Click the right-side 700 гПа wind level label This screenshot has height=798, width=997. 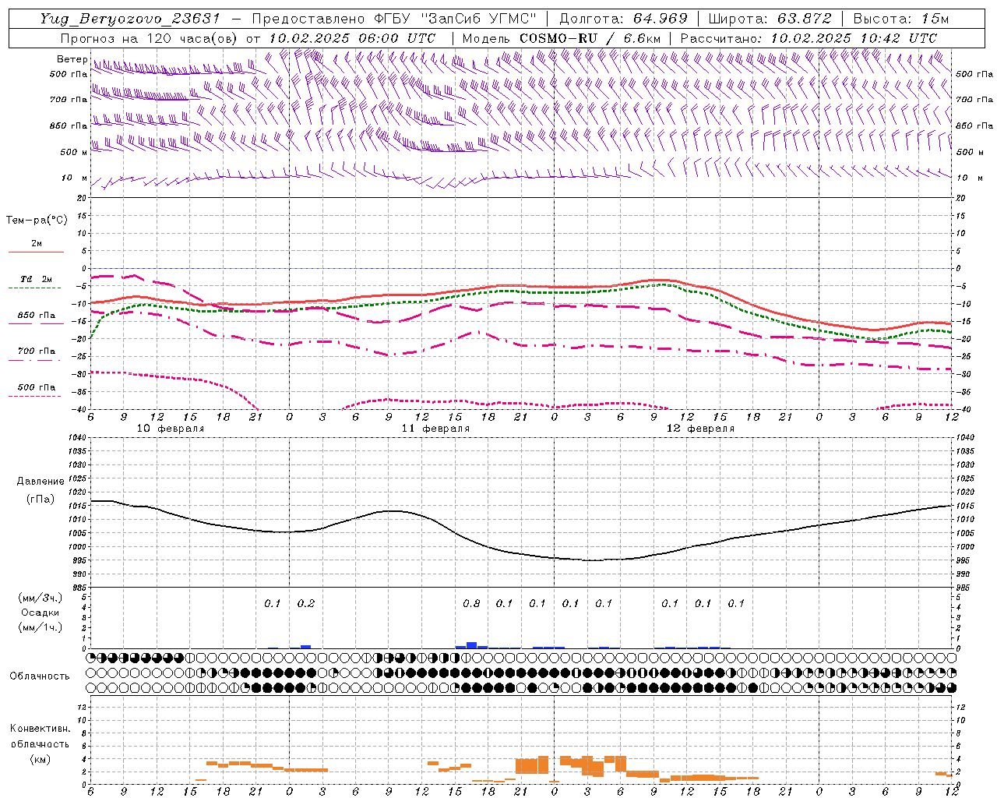point(974,100)
